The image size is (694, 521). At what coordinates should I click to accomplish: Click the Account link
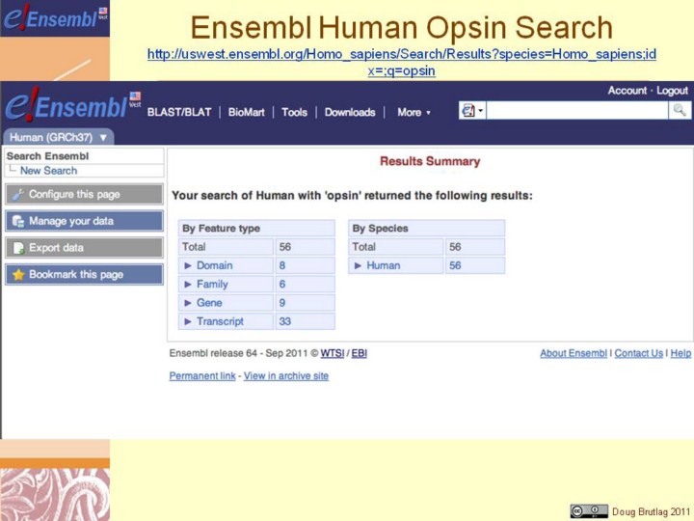[x=627, y=91]
